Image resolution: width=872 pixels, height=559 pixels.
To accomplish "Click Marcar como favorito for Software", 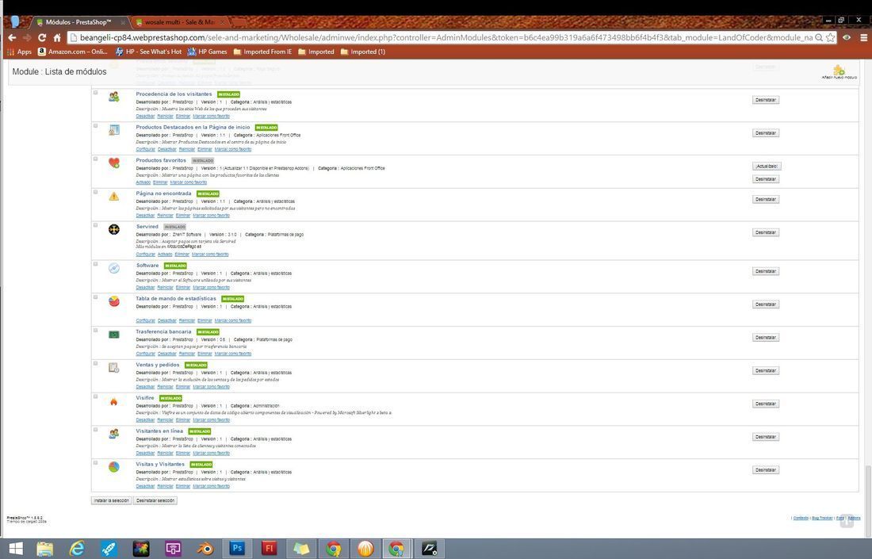I will click(212, 288).
